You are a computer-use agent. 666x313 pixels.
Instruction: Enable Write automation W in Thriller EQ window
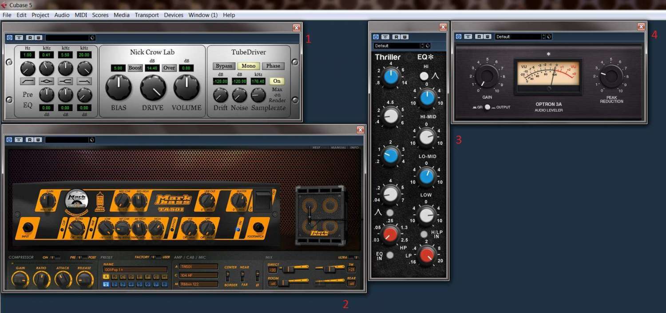click(404, 37)
